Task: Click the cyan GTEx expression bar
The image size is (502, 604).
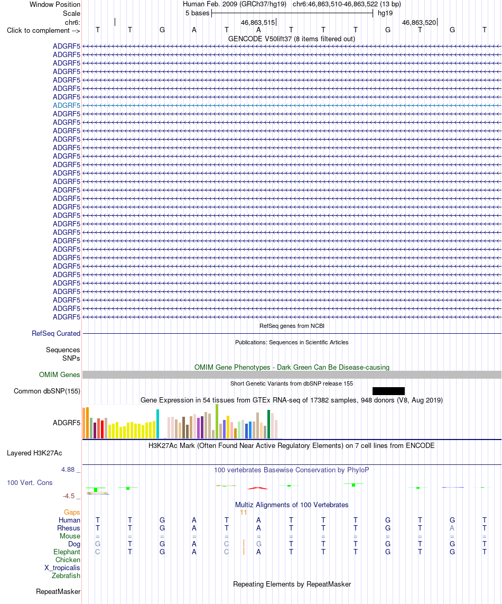Action: coord(158,424)
